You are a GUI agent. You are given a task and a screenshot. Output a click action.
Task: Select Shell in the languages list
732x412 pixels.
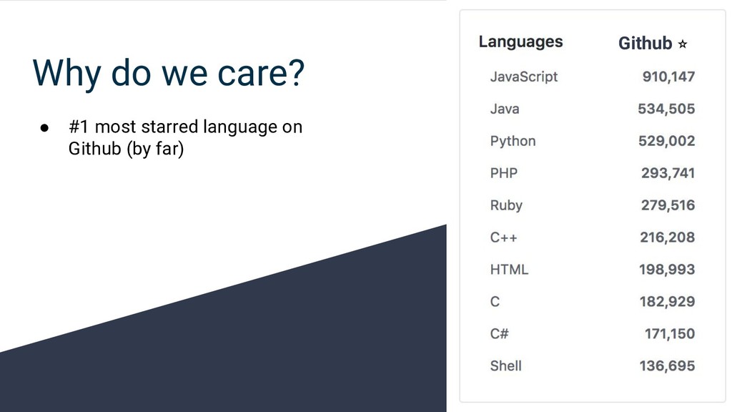click(x=505, y=366)
